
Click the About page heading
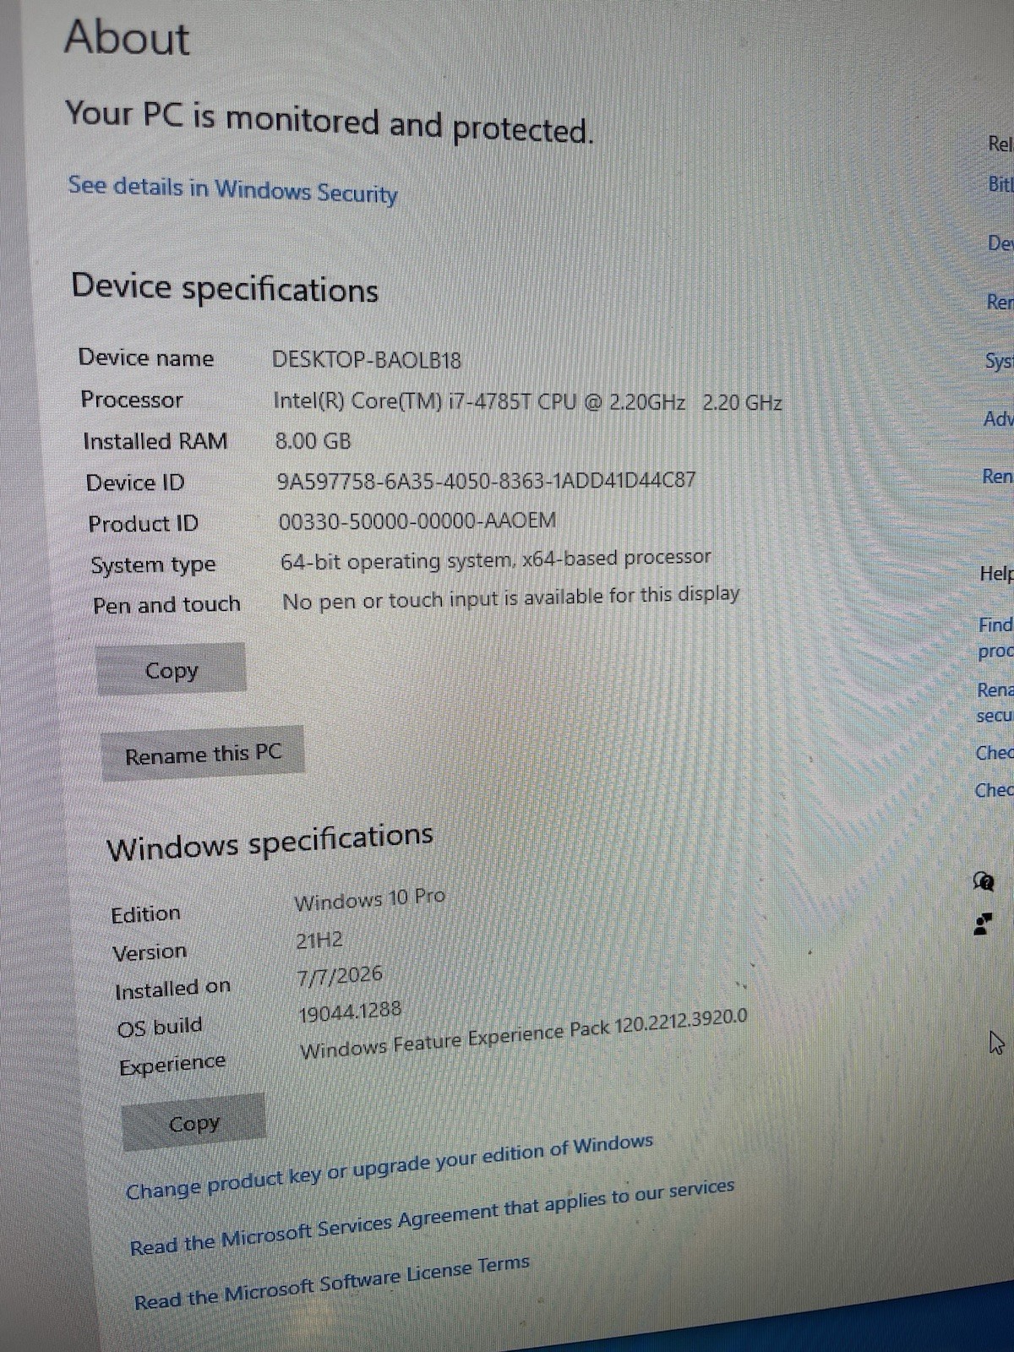[127, 39]
